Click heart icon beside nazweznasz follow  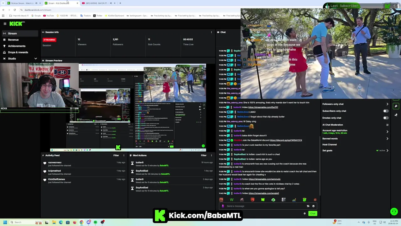tap(45, 163)
